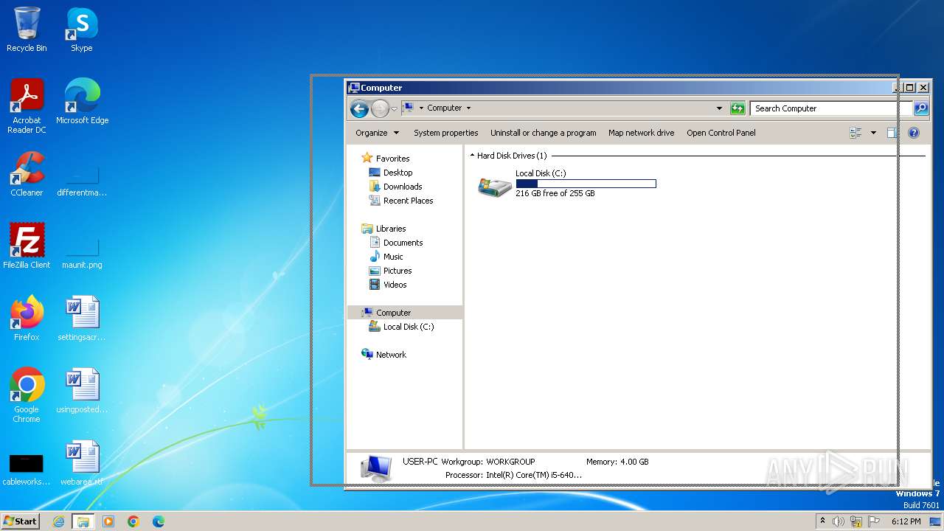This screenshot has height=531, width=944.
Task: Change your view using the view icon
Action: (855, 133)
